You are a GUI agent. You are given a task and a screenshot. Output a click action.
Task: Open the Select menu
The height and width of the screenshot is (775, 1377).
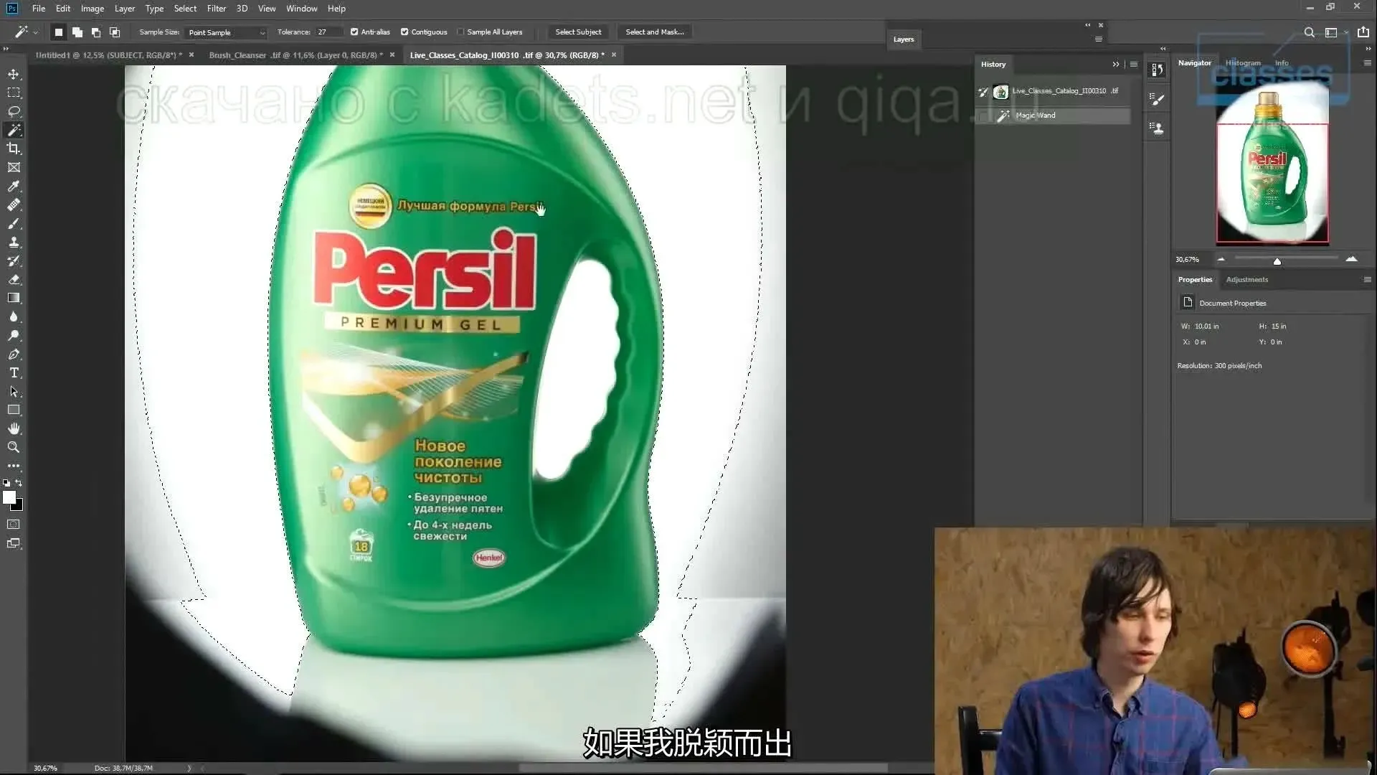(x=185, y=9)
